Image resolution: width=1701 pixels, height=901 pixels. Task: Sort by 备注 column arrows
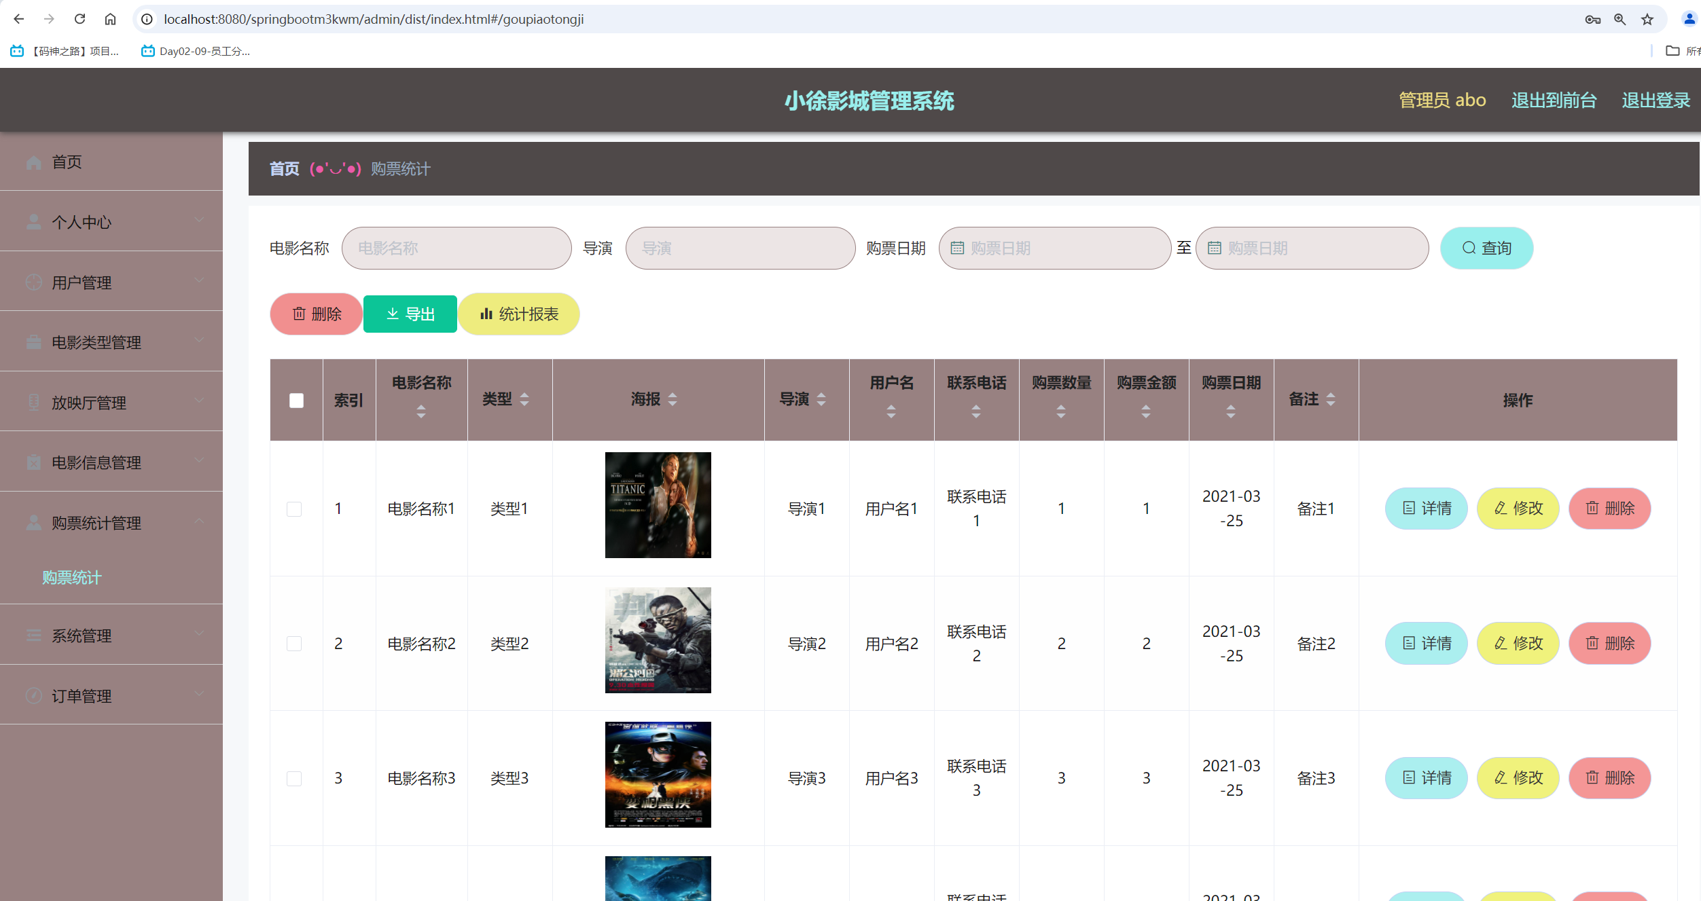[x=1331, y=399]
